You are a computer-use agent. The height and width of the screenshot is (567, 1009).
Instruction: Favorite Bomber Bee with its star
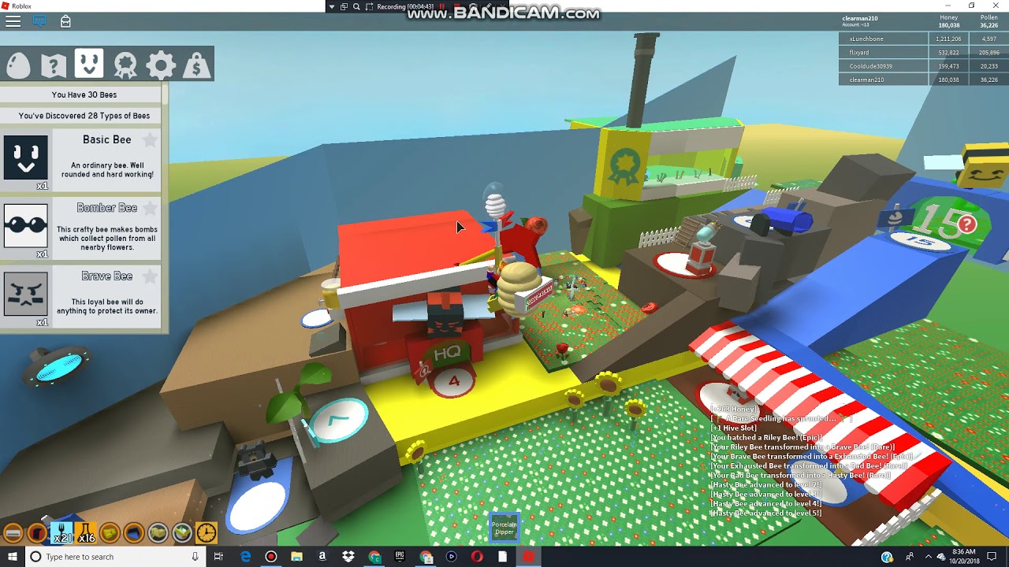tap(149, 209)
